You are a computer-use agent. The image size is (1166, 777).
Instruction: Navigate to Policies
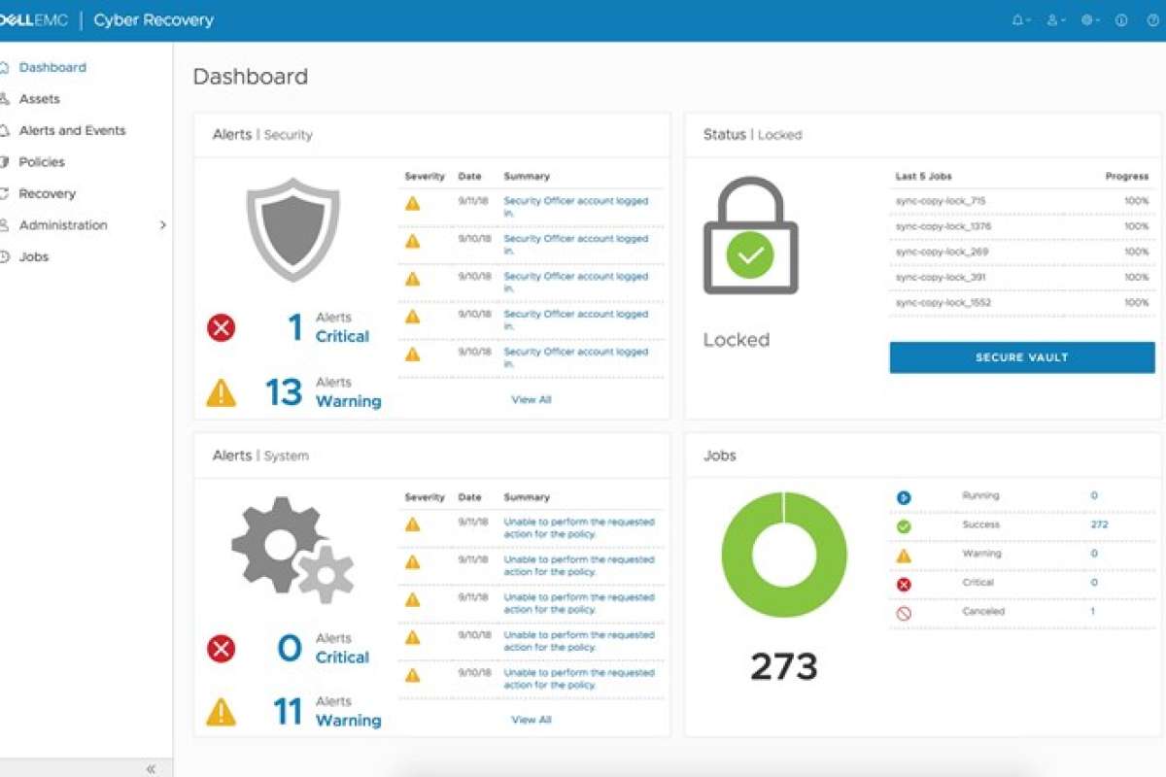coord(42,162)
